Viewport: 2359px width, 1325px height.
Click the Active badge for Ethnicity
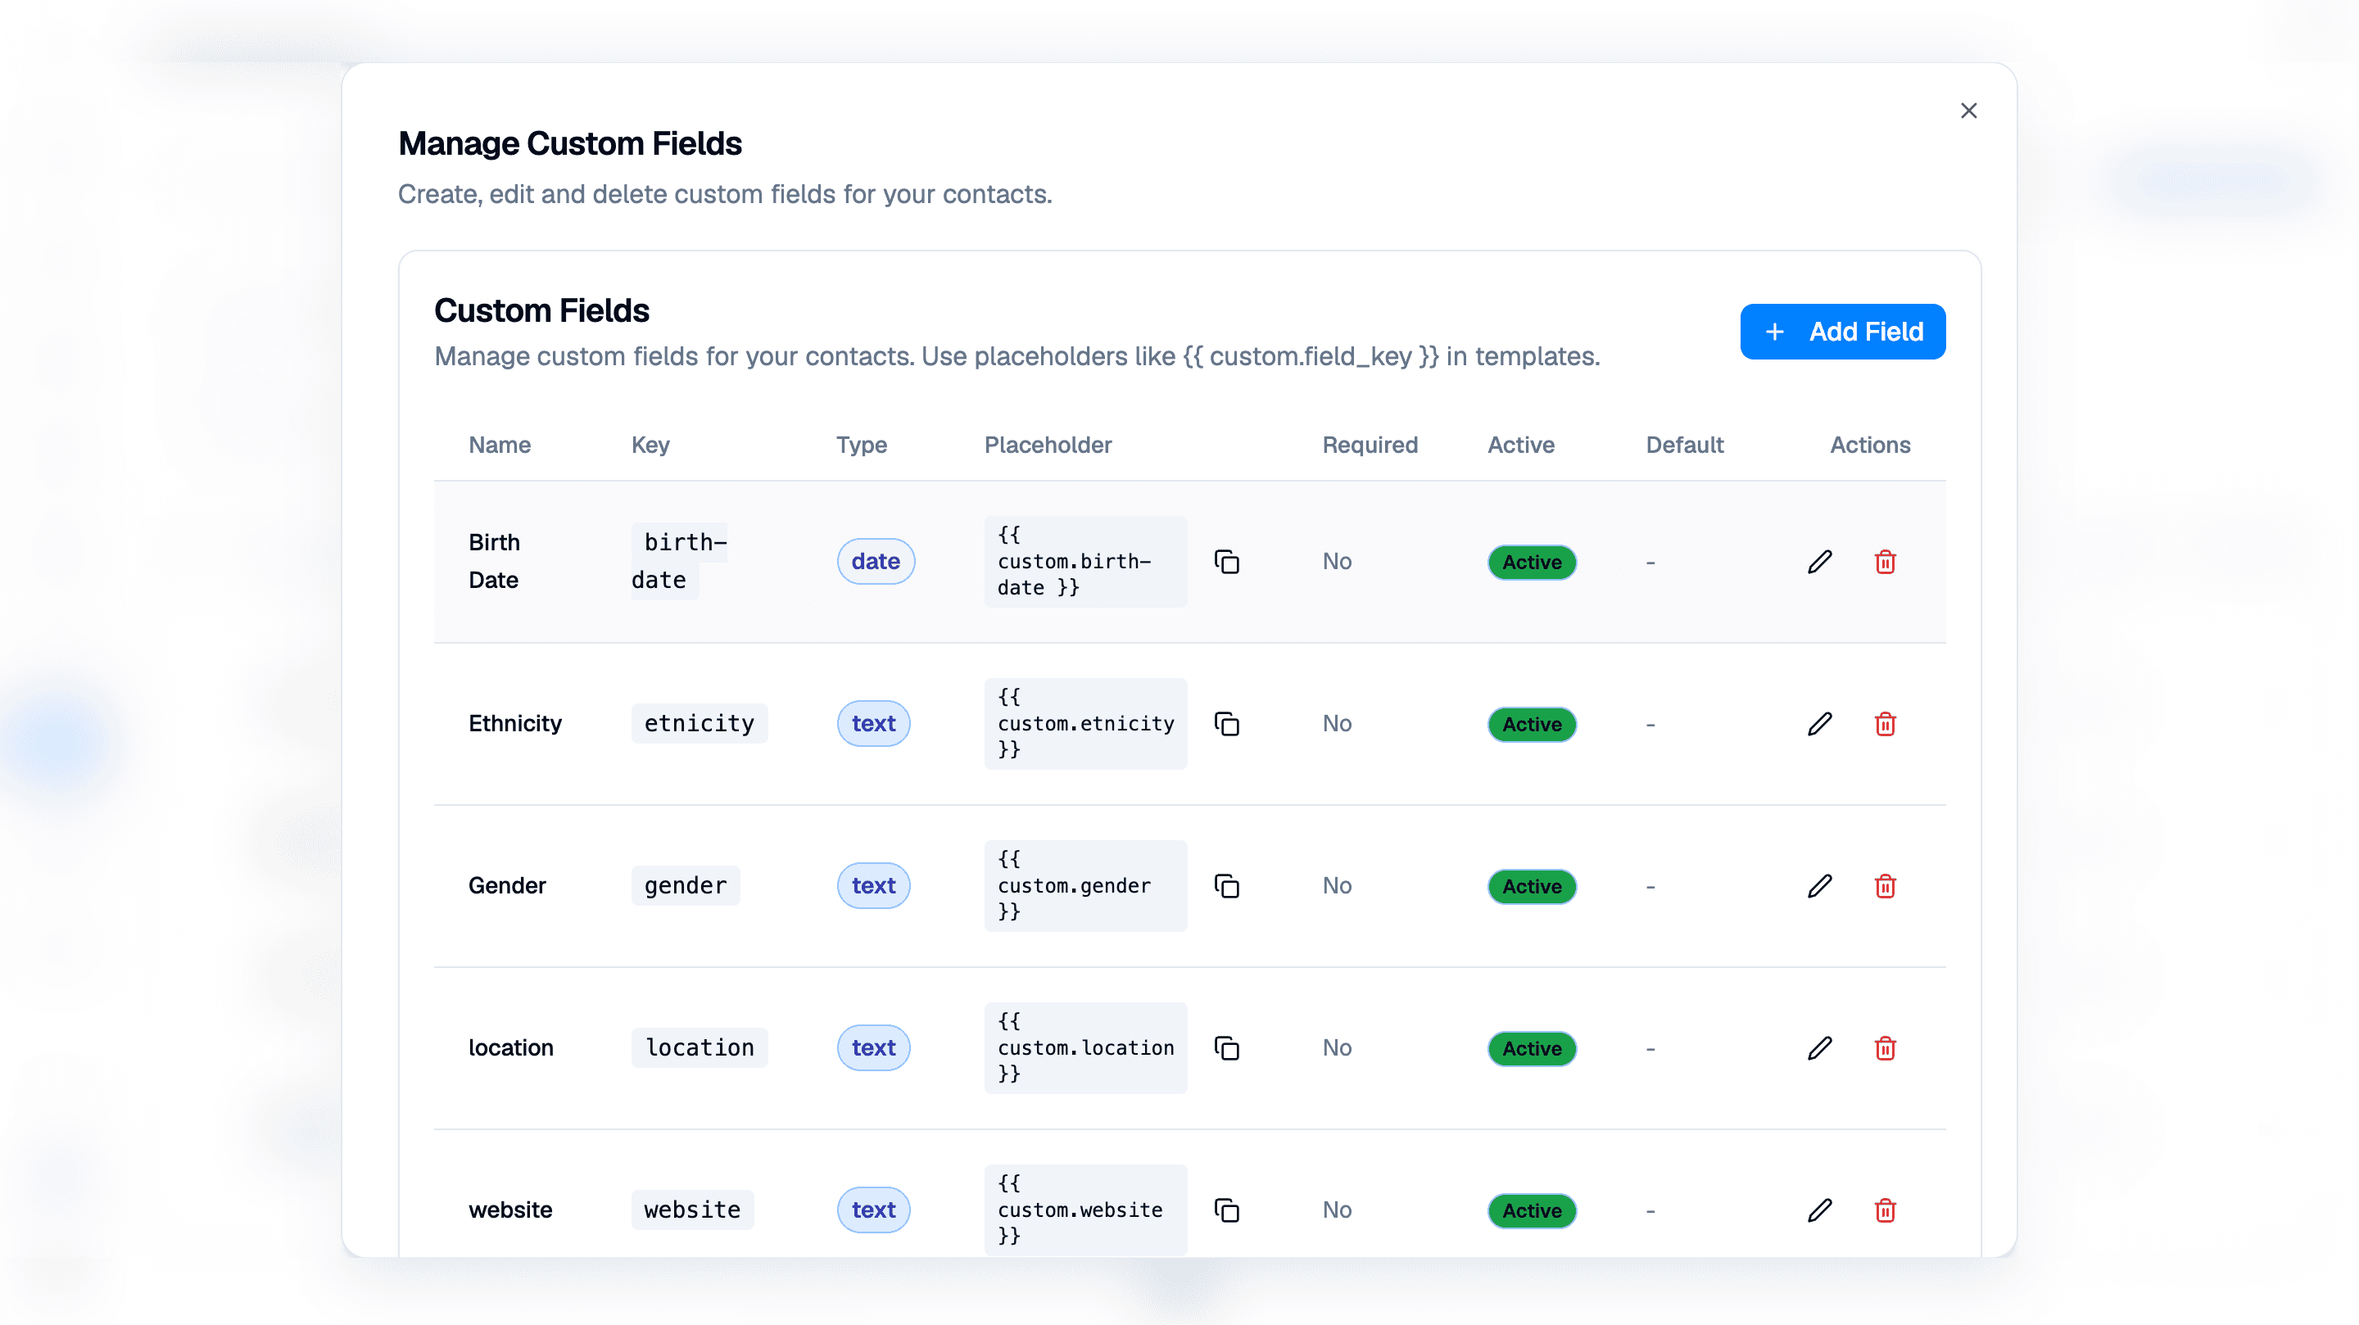point(1531,724)
